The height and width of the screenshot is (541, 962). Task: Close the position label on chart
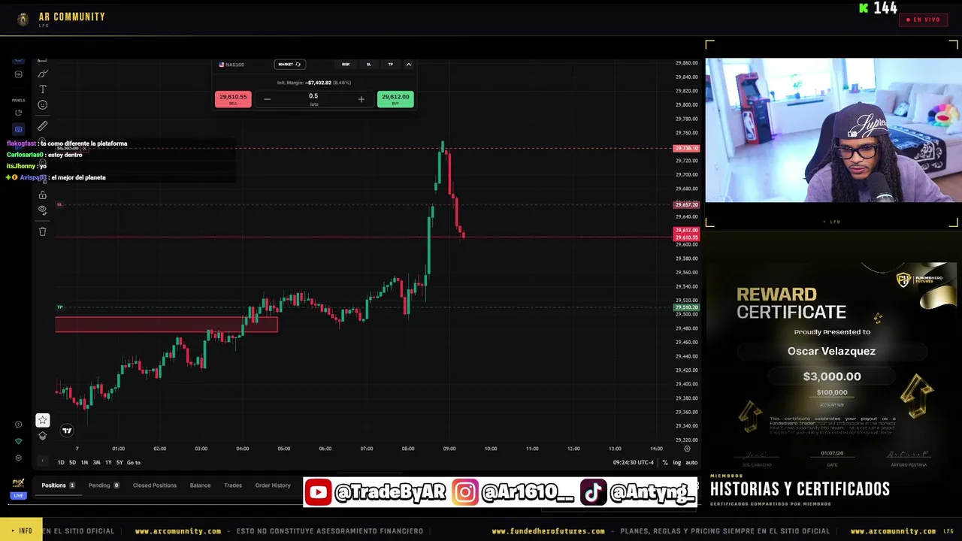pyautogui.click(x=84, y=148)
